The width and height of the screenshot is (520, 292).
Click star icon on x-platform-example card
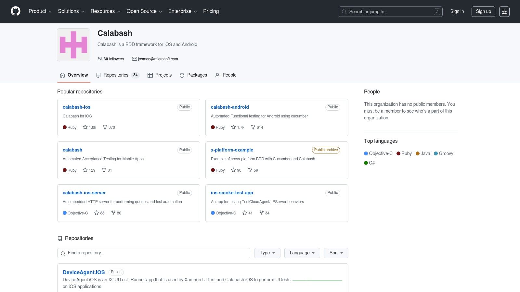point(233,170)
